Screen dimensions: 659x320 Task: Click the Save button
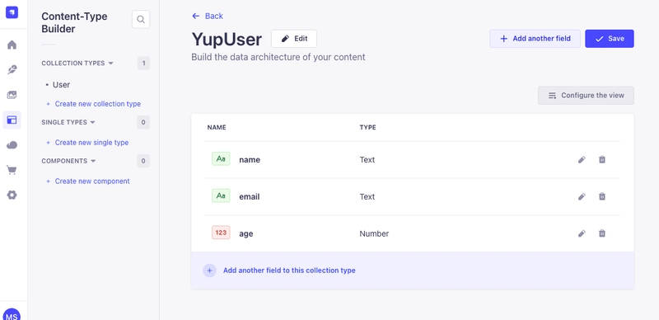(x=610, y=38)
